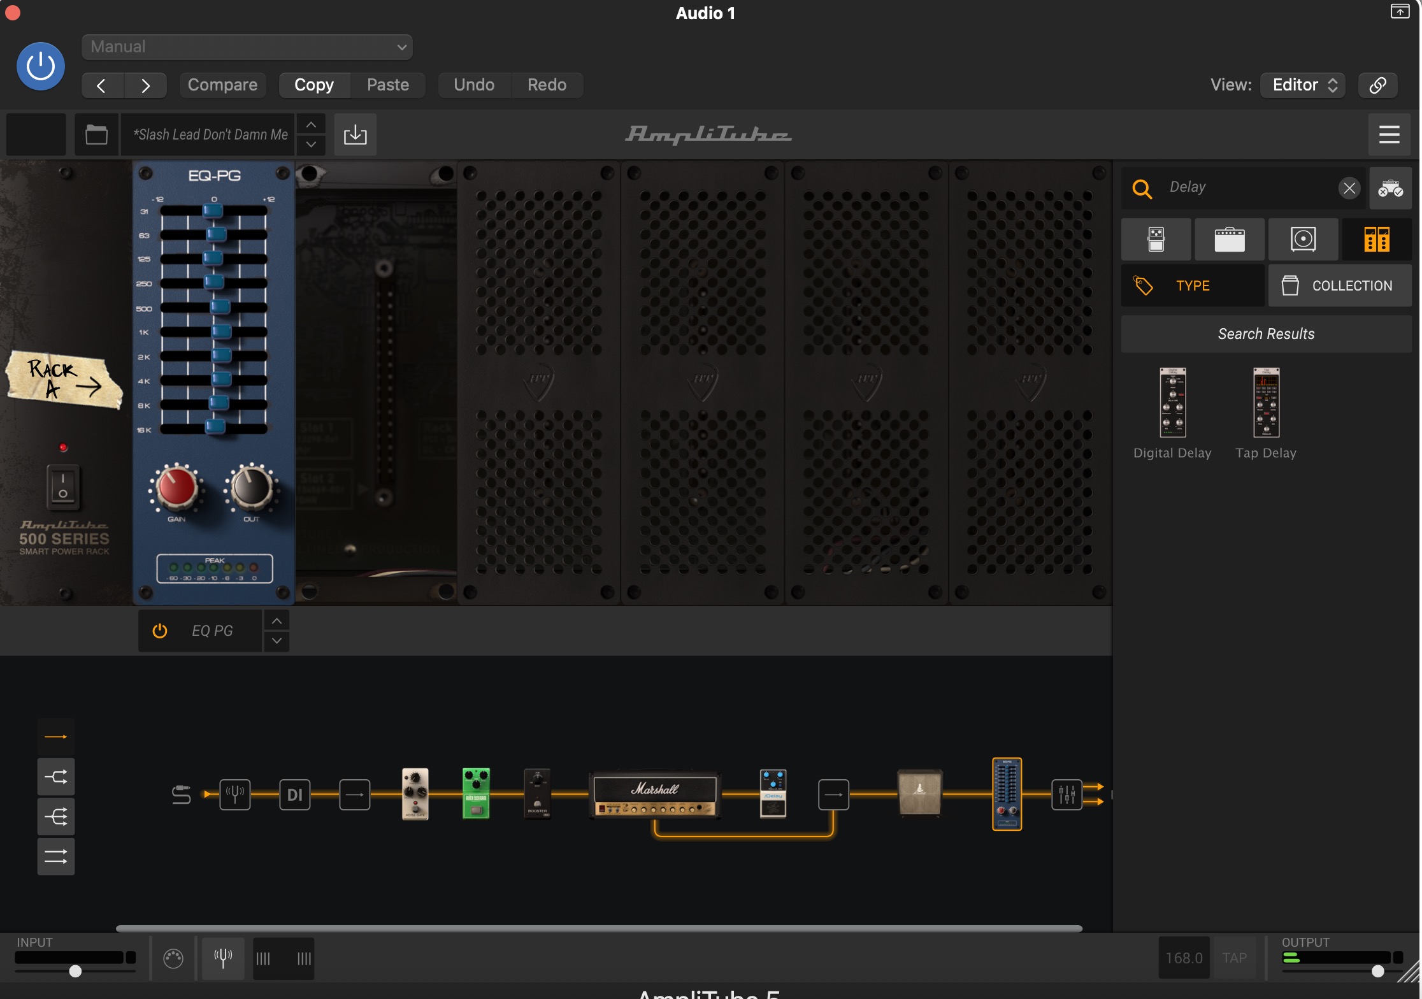
Task: Adjust the EQ-PG 1K band slider
Action: pyautogui.click(x=221, y=332)
